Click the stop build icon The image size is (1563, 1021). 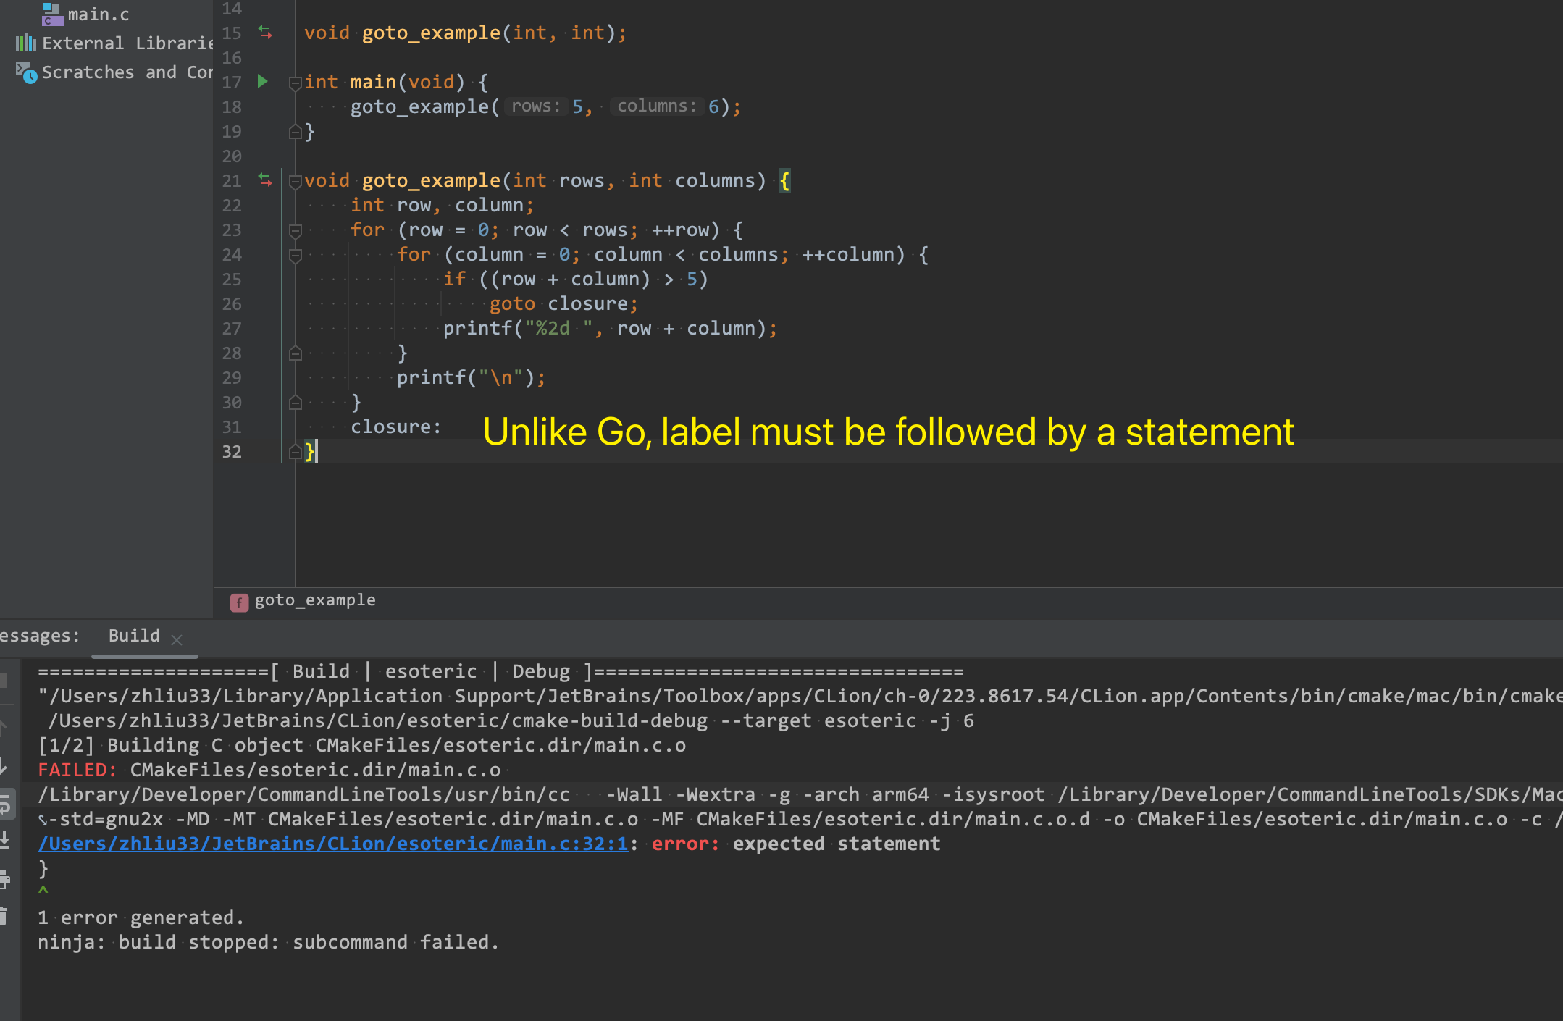tap(4, 680)
